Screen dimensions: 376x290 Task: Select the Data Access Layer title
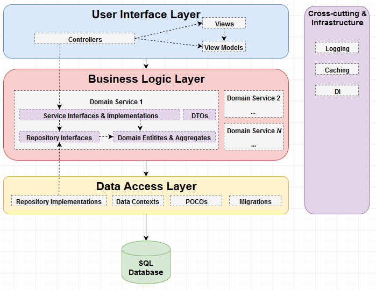(x=146, y=186)
